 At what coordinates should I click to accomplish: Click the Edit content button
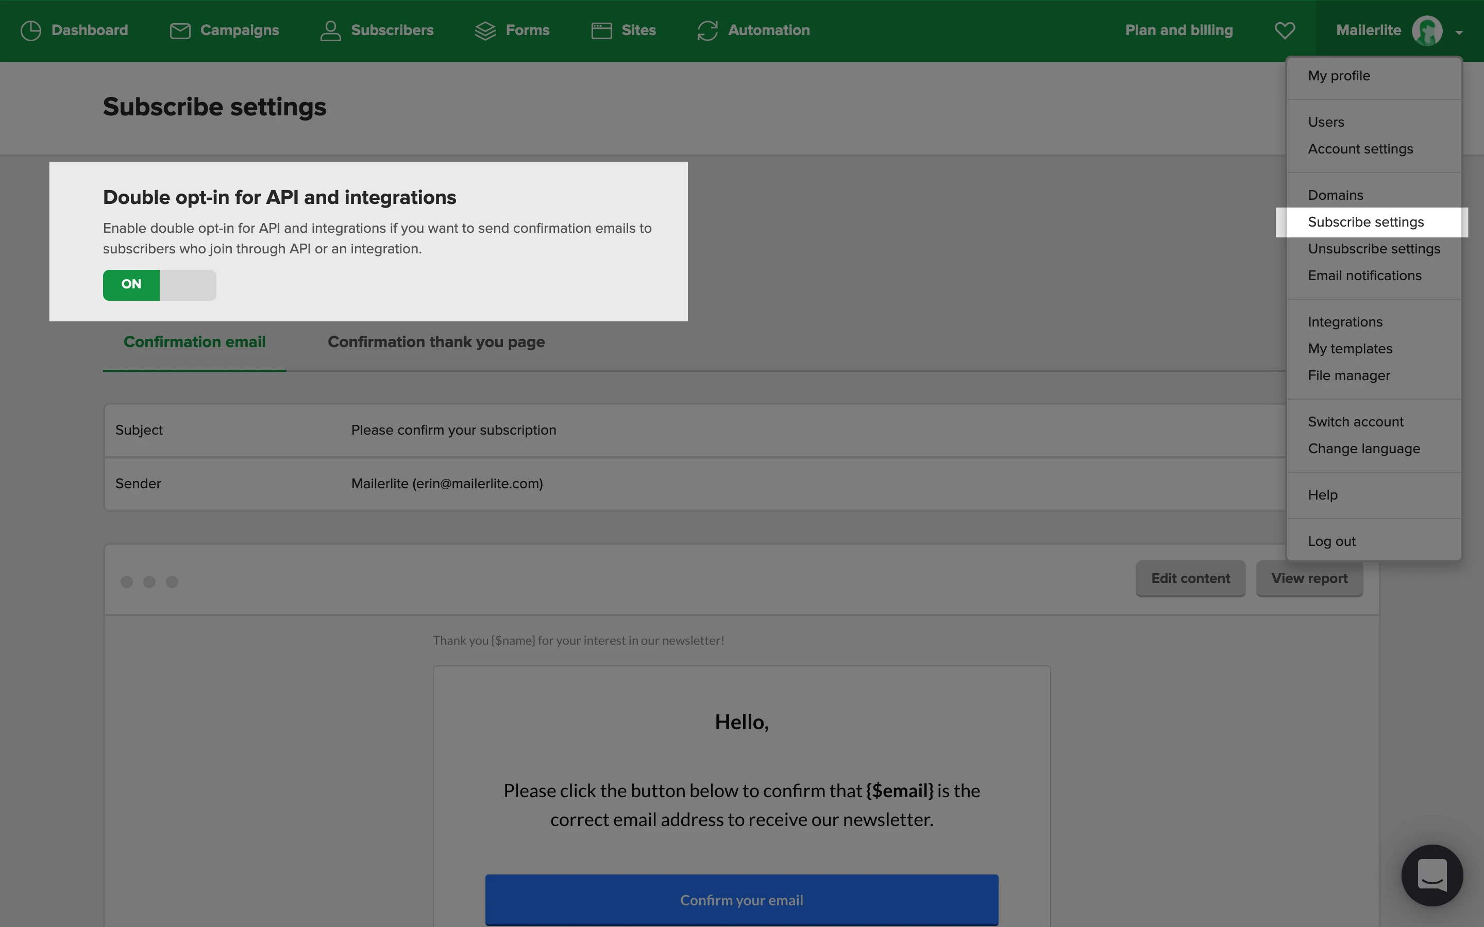click(x=1190, y=578)
